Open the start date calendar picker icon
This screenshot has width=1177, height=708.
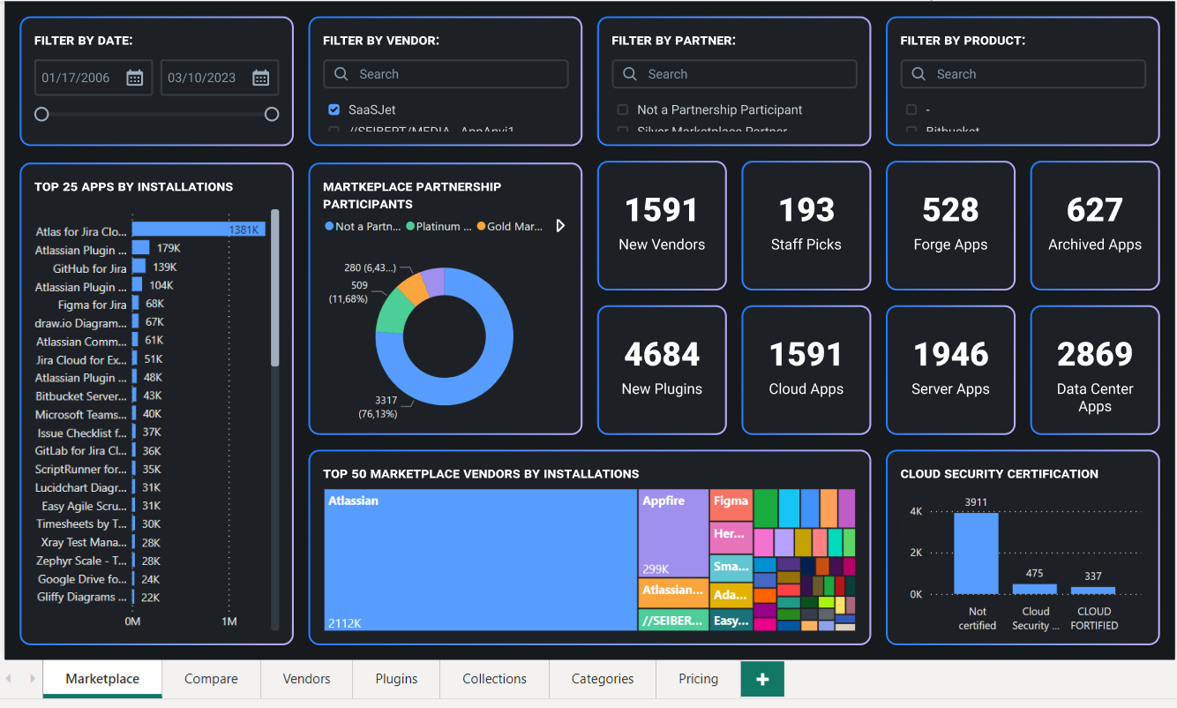point(134,78)
